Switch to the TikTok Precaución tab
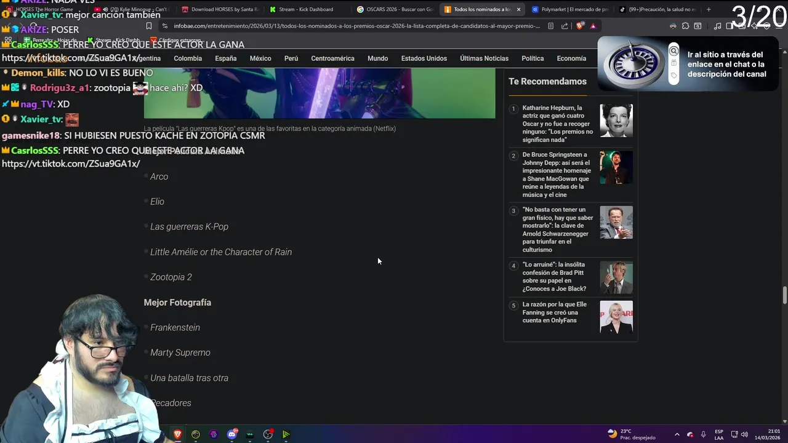This screenshot has height=443, width=788. click(657, 9)
